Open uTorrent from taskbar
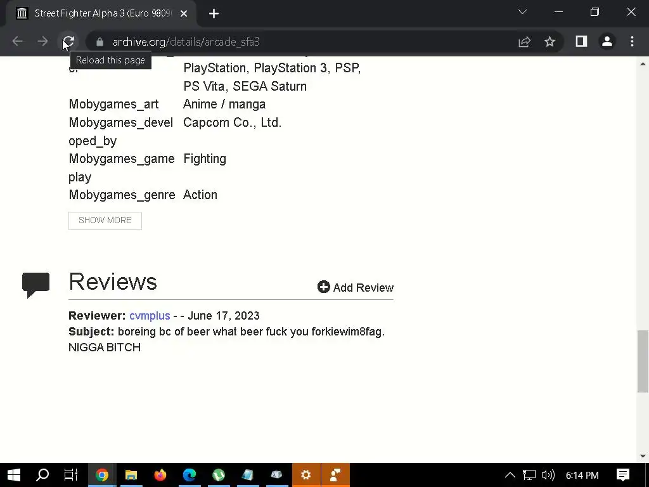Screen dimensions: 649x487 [x=219, y=475]
